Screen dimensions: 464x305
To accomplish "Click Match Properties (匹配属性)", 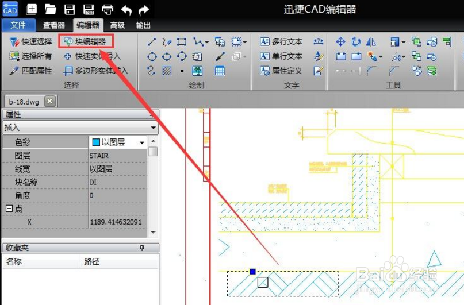I will coord(30,71).
